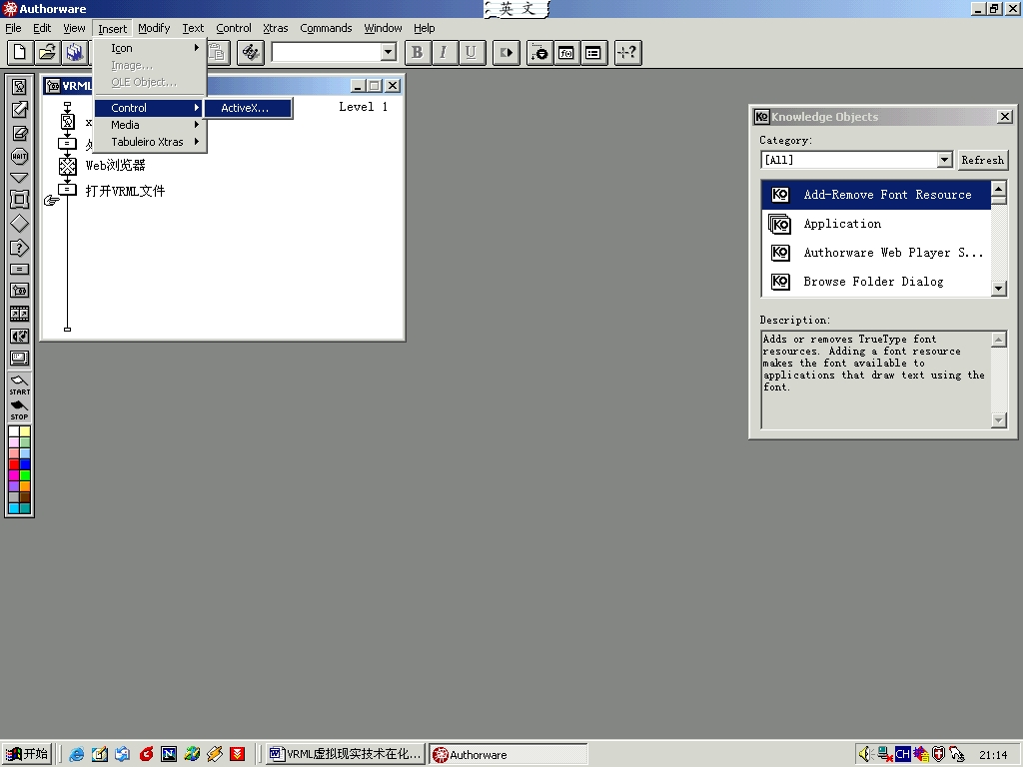Select the Framework icon in icon palette
The height and width of the screenshot is (767, 1023).
coord(20,200)
